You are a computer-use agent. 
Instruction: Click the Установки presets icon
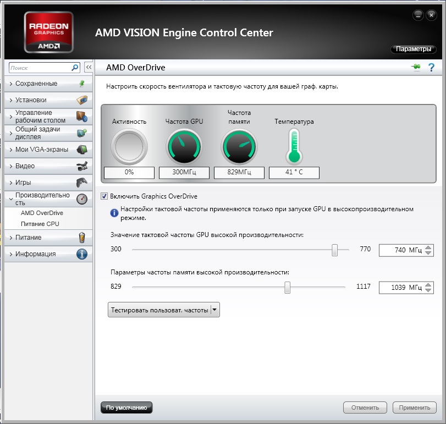click(x=82, y=100)
